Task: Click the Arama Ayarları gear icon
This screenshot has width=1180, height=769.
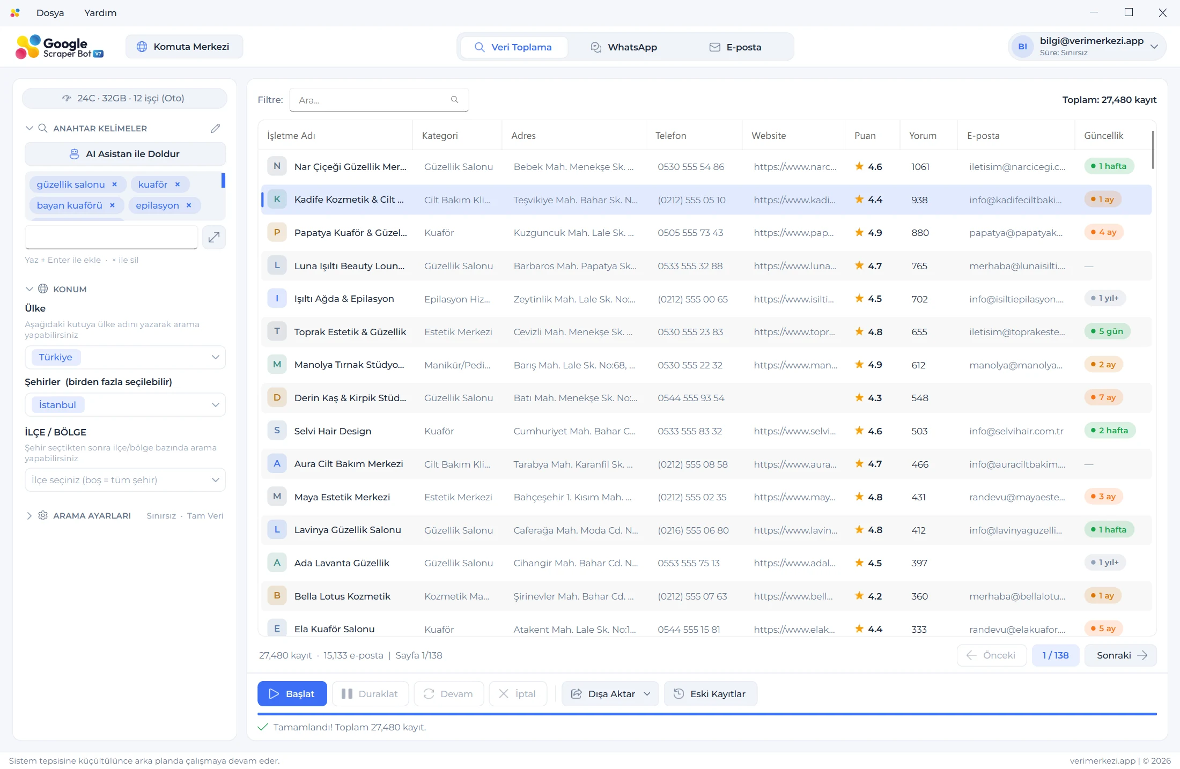Action: click(43, 515)
